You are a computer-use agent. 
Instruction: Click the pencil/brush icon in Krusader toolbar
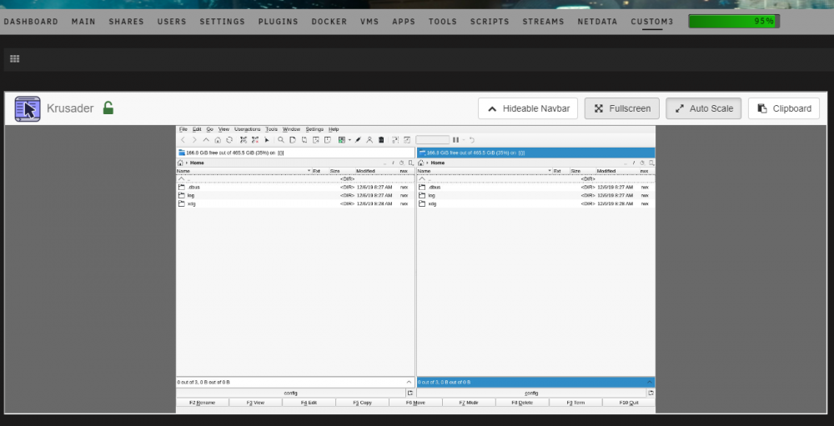[358, 140]
